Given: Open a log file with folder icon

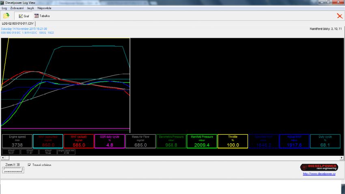Looking at the screenshot, I should (6, 16).
